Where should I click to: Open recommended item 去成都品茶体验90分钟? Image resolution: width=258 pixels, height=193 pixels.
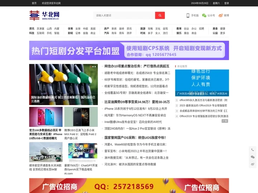pos(204,111)
